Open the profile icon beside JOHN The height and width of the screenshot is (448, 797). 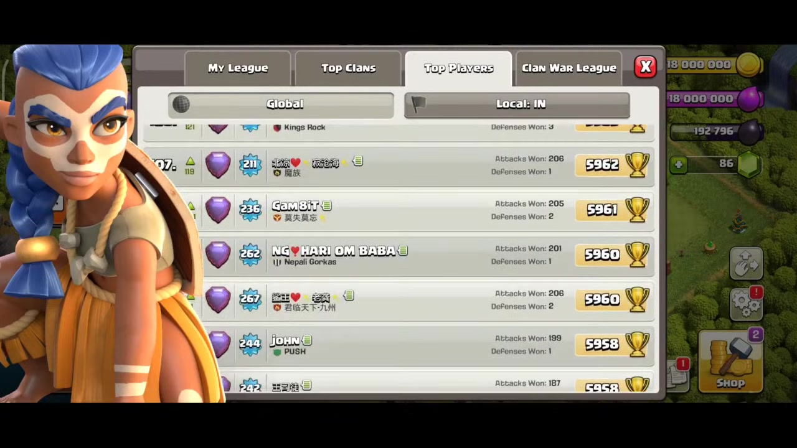pos(307,340)
